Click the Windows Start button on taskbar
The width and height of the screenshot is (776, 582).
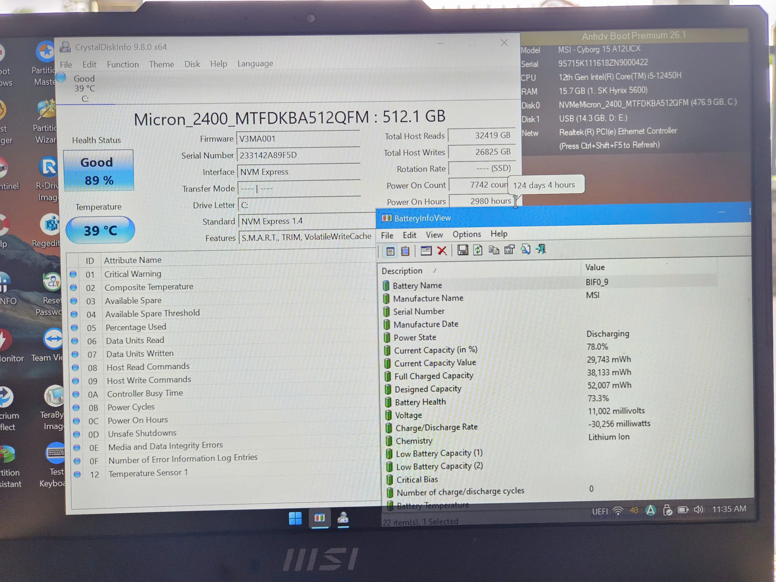click(x=295, y=518)
